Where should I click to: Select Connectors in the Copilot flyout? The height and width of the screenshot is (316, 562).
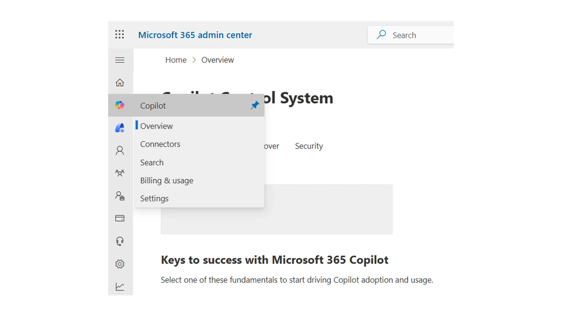[160, 144]
